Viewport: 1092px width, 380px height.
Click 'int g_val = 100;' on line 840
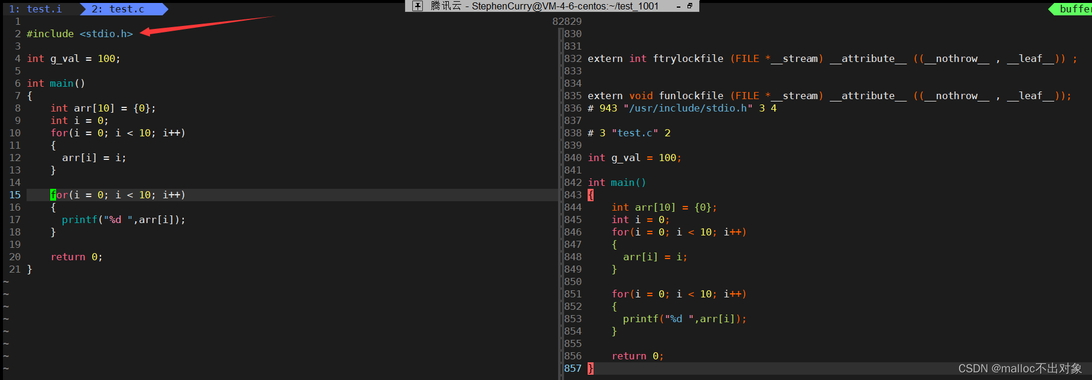[635, 158]
